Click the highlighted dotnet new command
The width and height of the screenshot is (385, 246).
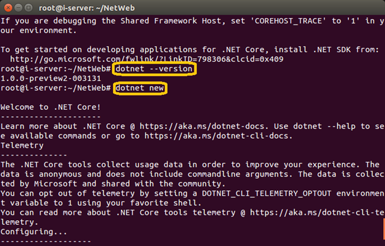pyautogui.click(x=140, y=88)
